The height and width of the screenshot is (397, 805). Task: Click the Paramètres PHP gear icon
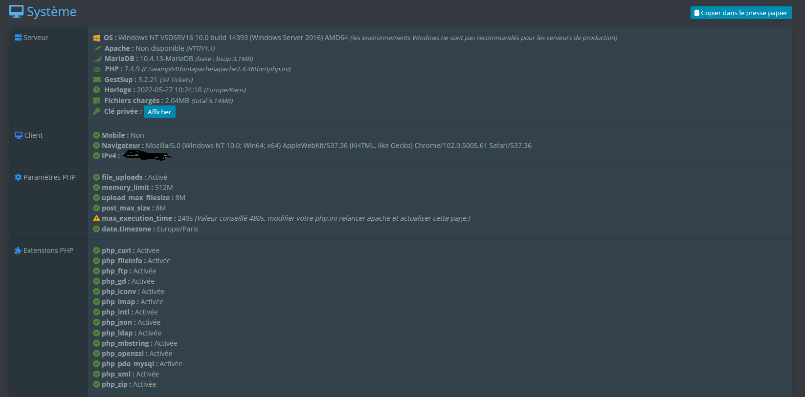(x=18, y=177)
